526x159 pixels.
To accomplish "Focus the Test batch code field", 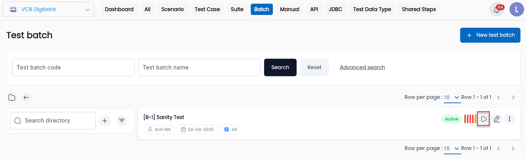I will coord(73,67).
